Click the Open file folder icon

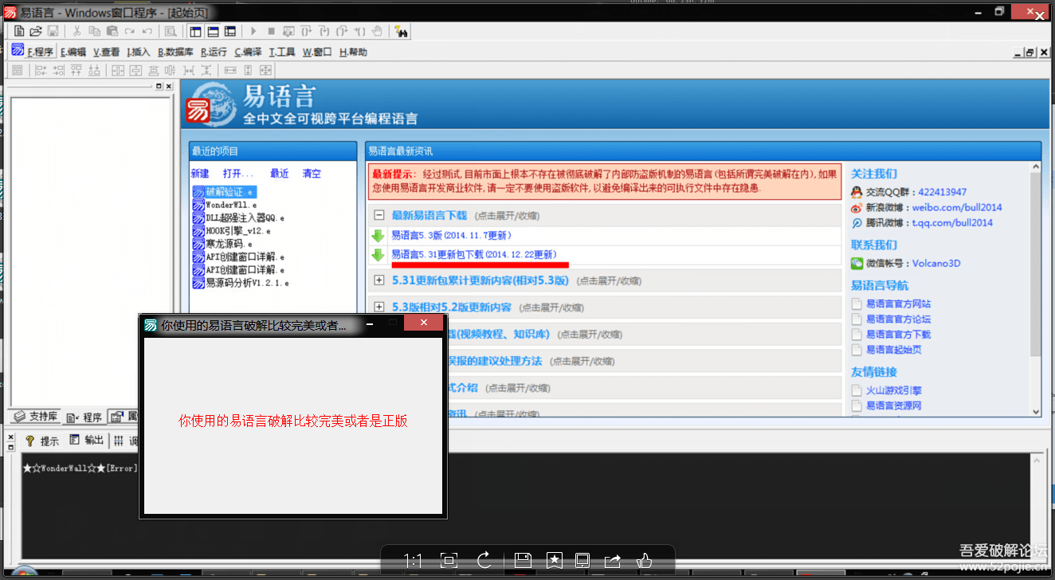(36, 30)
